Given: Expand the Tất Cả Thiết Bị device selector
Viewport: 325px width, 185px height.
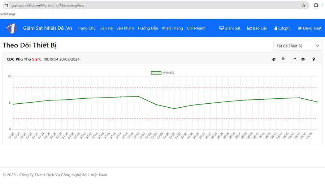Looking at the screenshot, I should [x=298, y=46].
